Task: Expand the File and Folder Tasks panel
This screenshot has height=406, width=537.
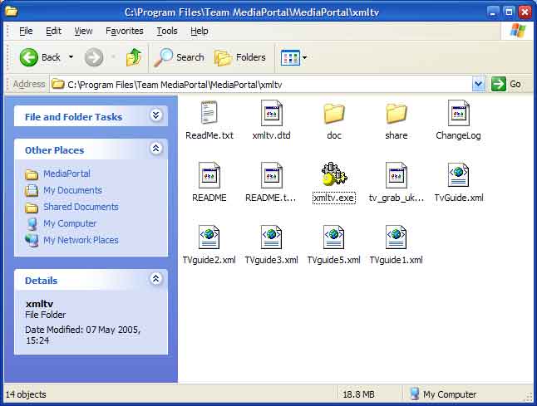Action: [x=155, y=115]
